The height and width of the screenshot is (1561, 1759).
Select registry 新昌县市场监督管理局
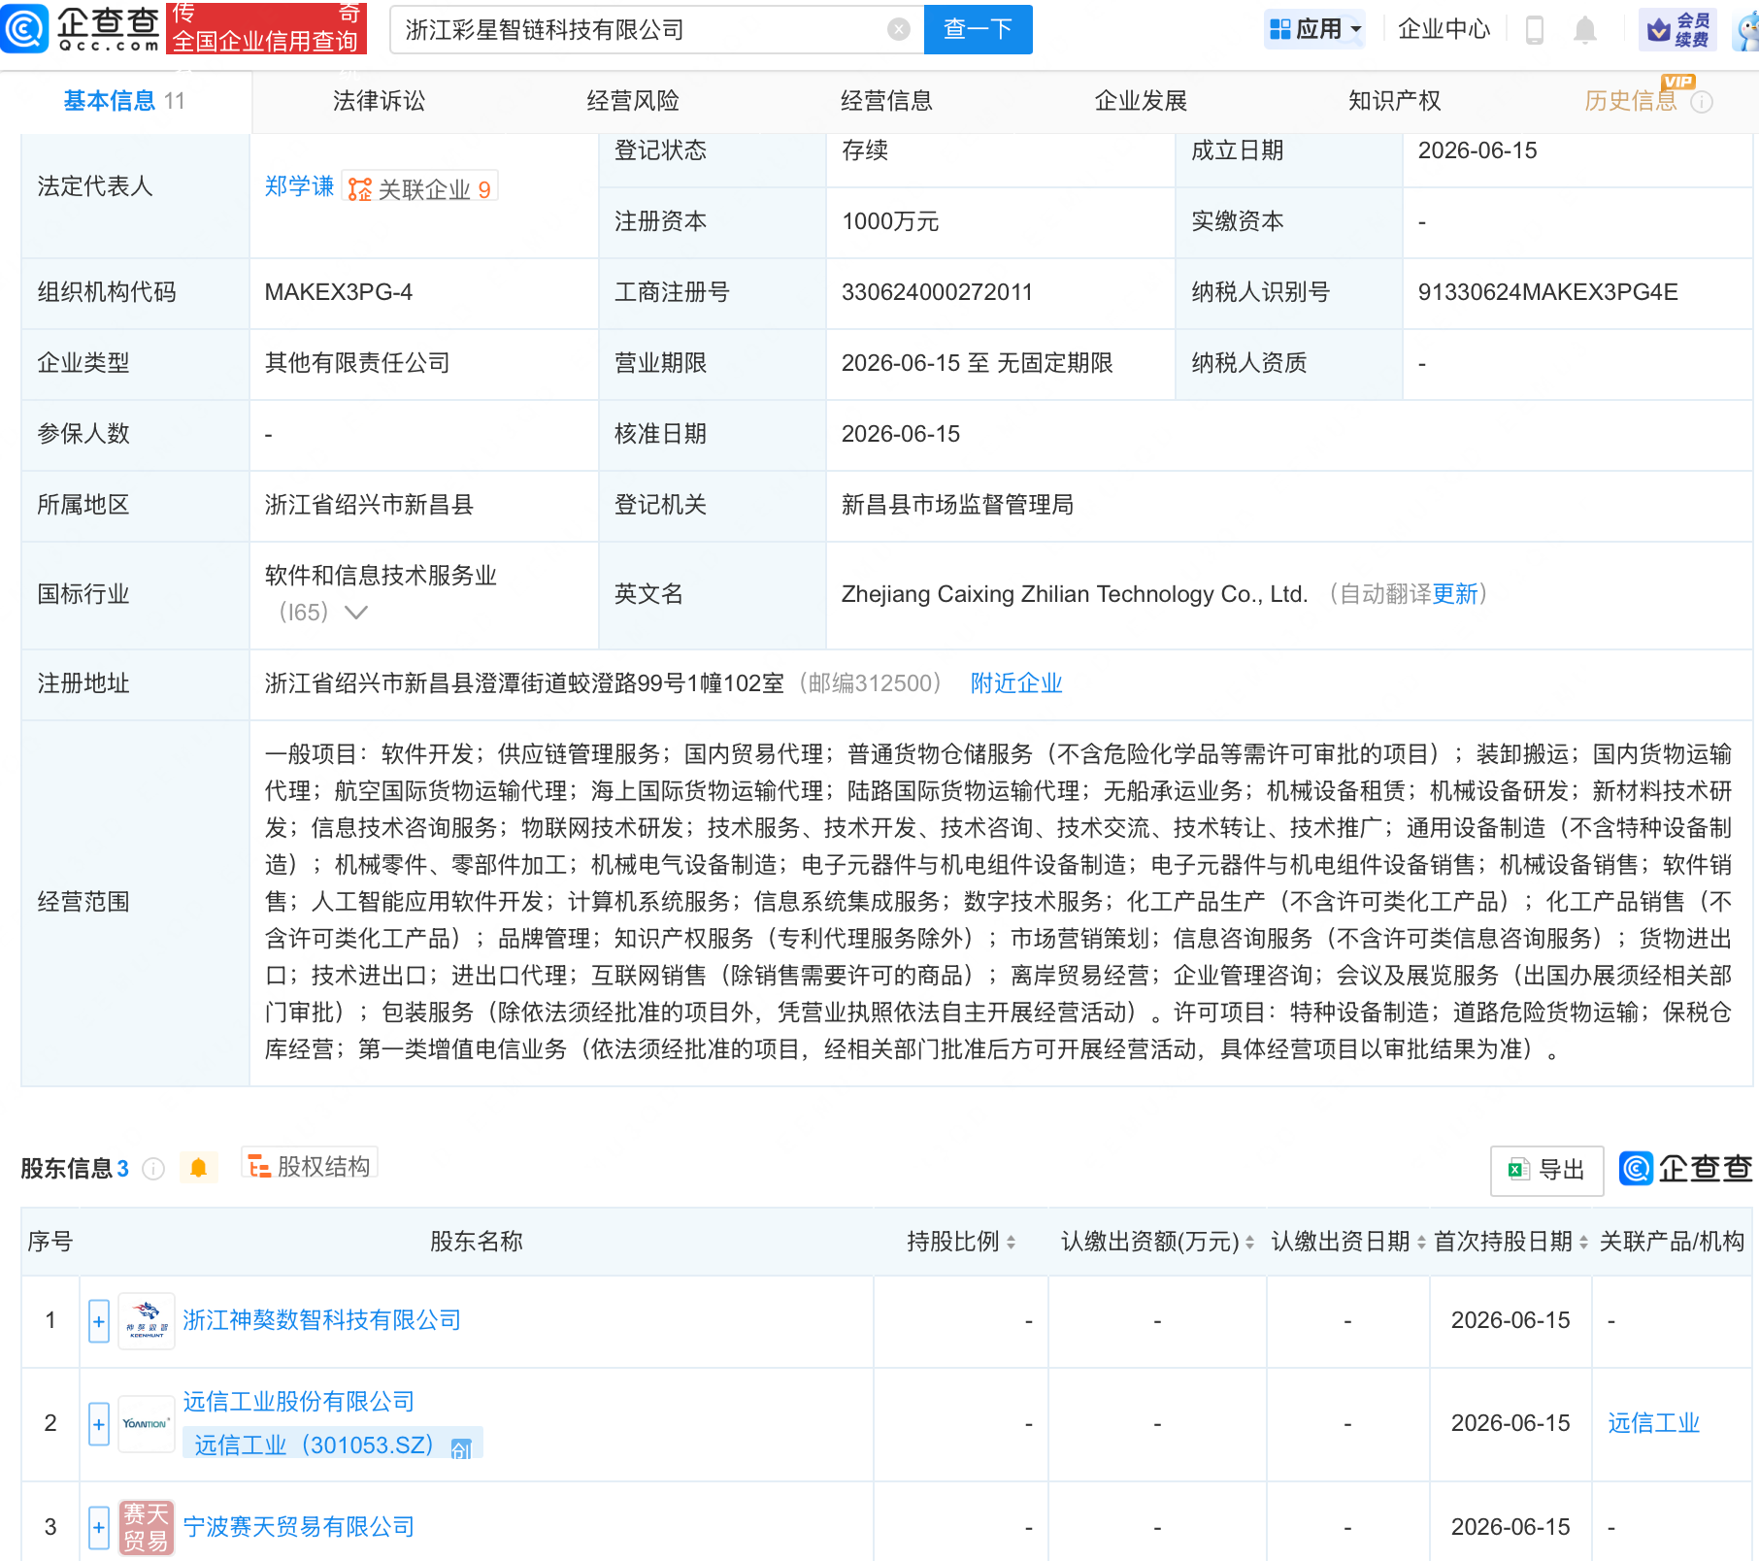click(957, 505)
